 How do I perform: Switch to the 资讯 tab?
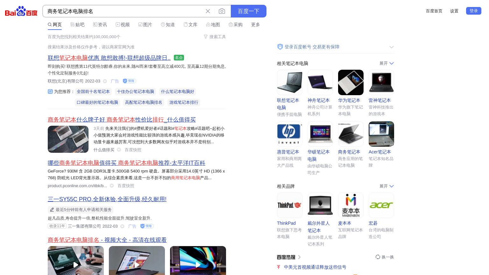click(x=100, y=25)
